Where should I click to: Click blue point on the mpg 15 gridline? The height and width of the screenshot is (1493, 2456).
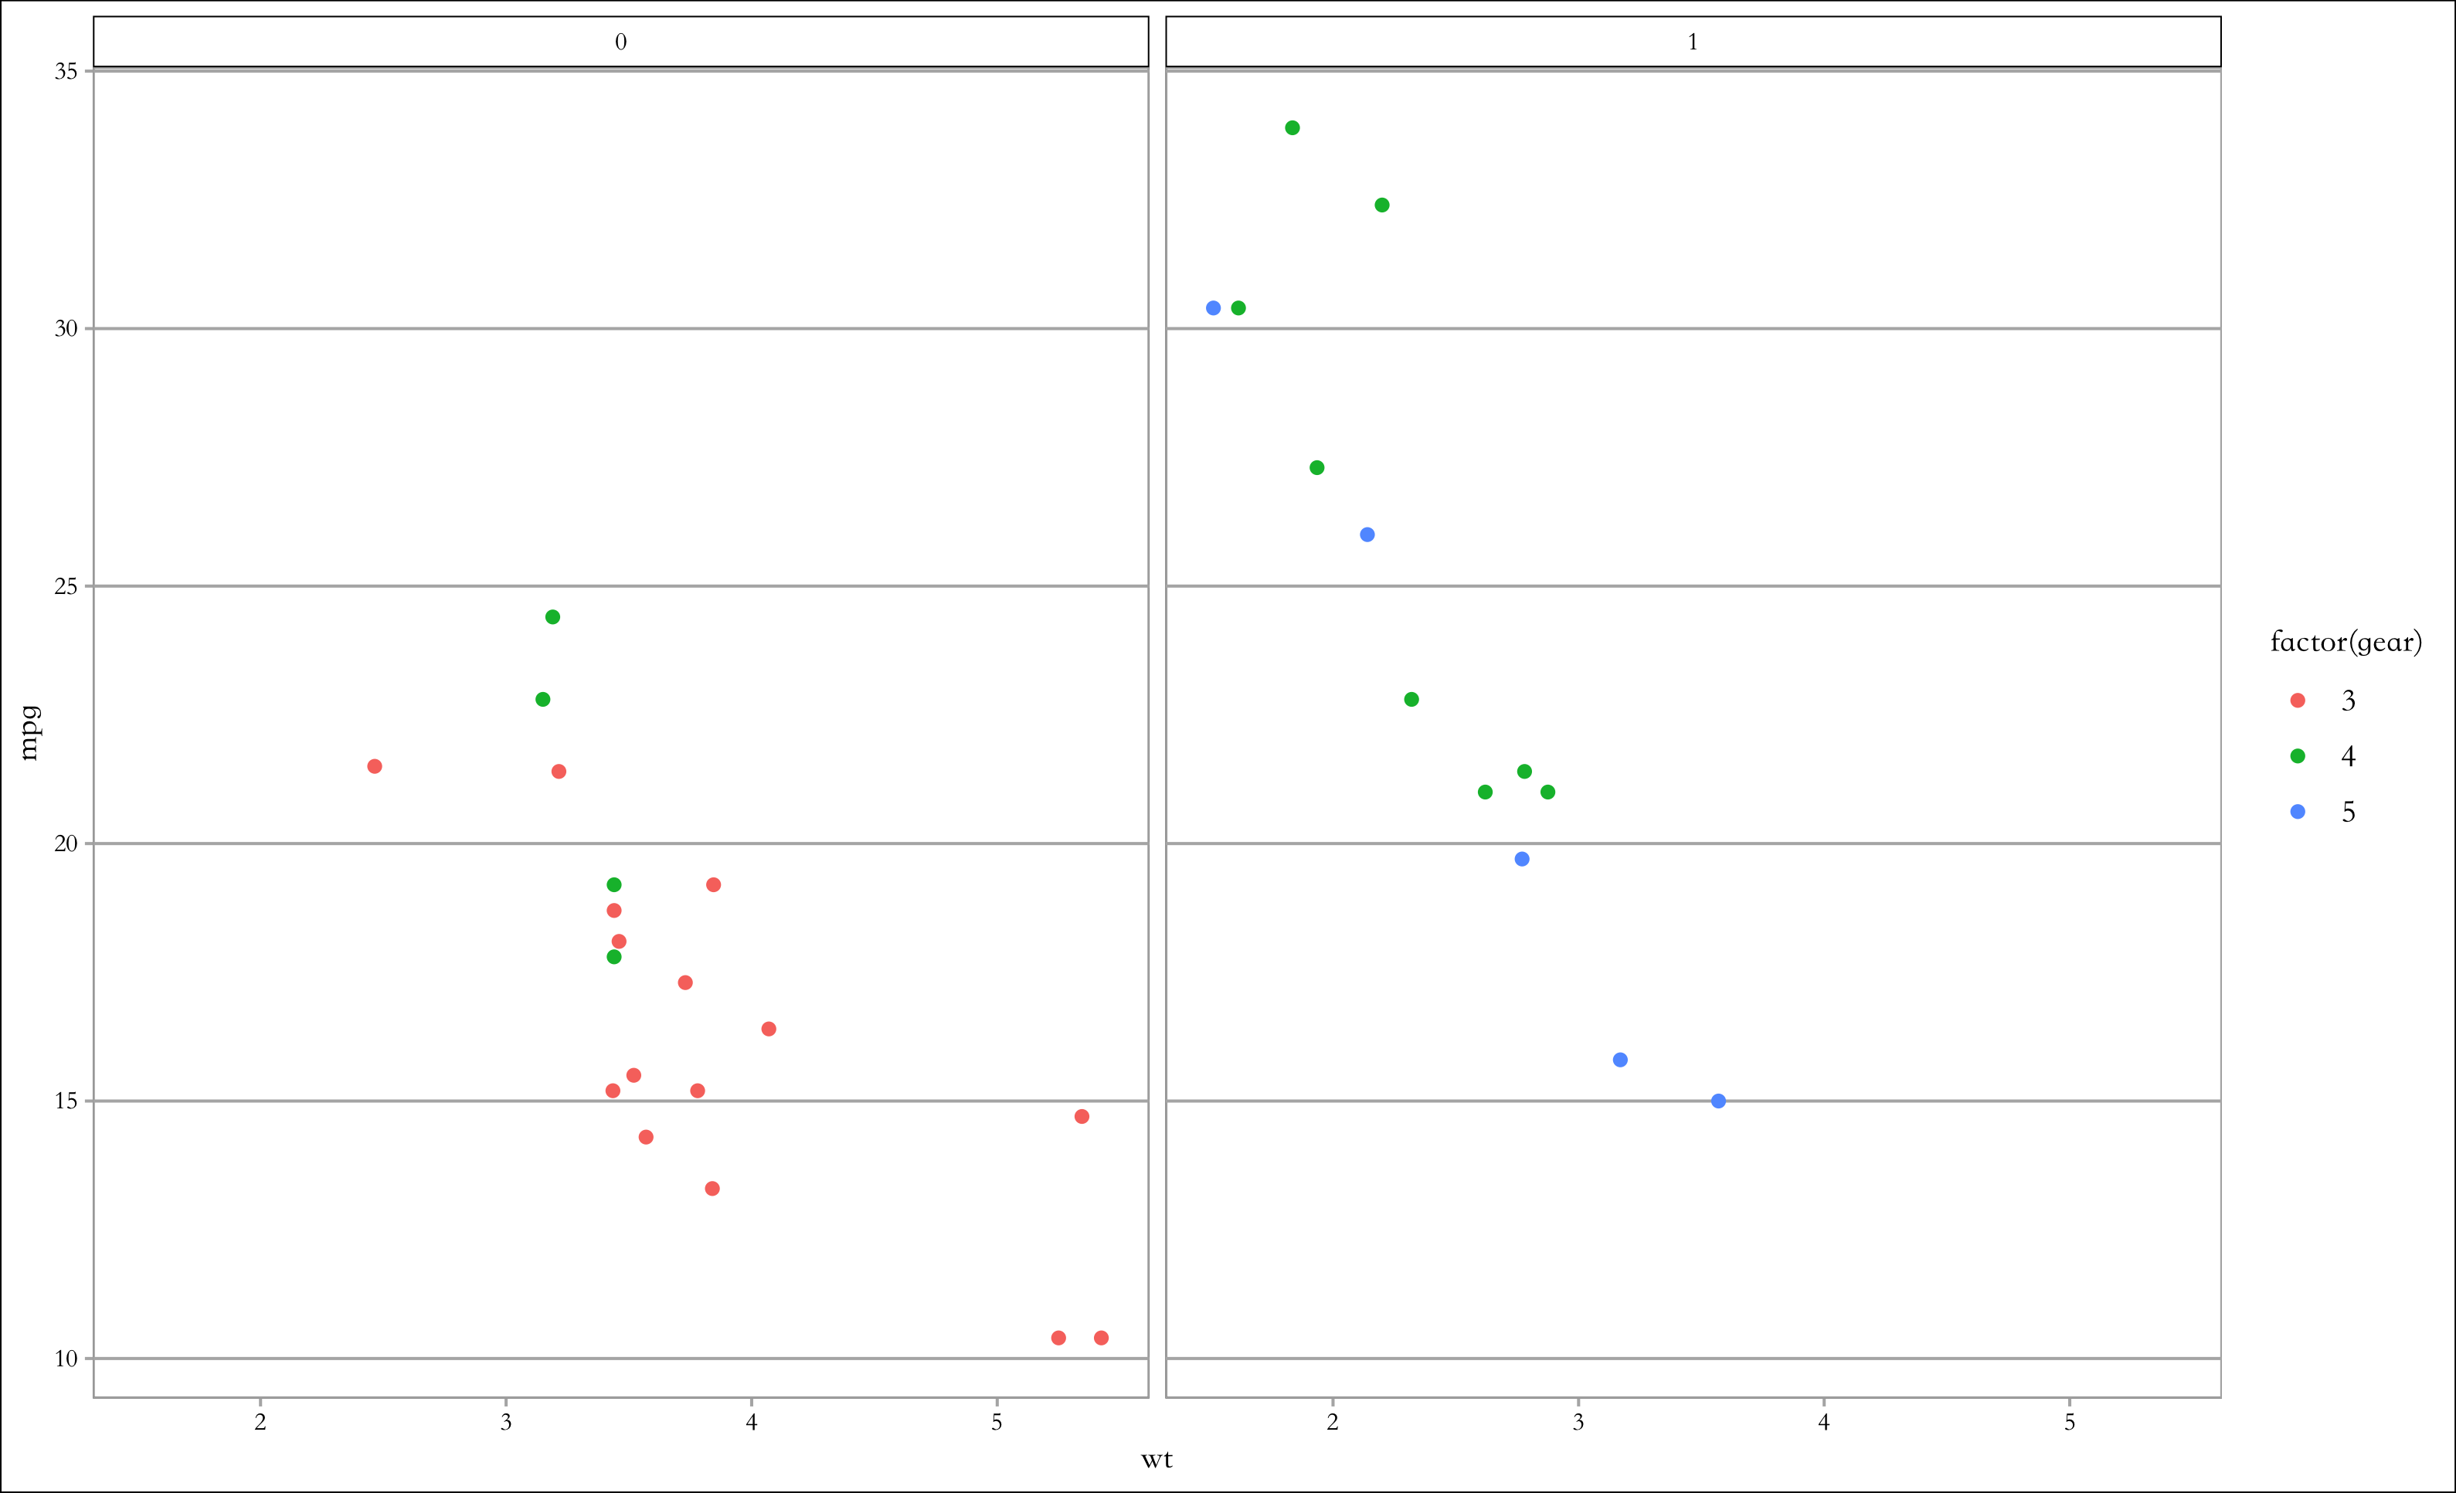[1718, 1101]
